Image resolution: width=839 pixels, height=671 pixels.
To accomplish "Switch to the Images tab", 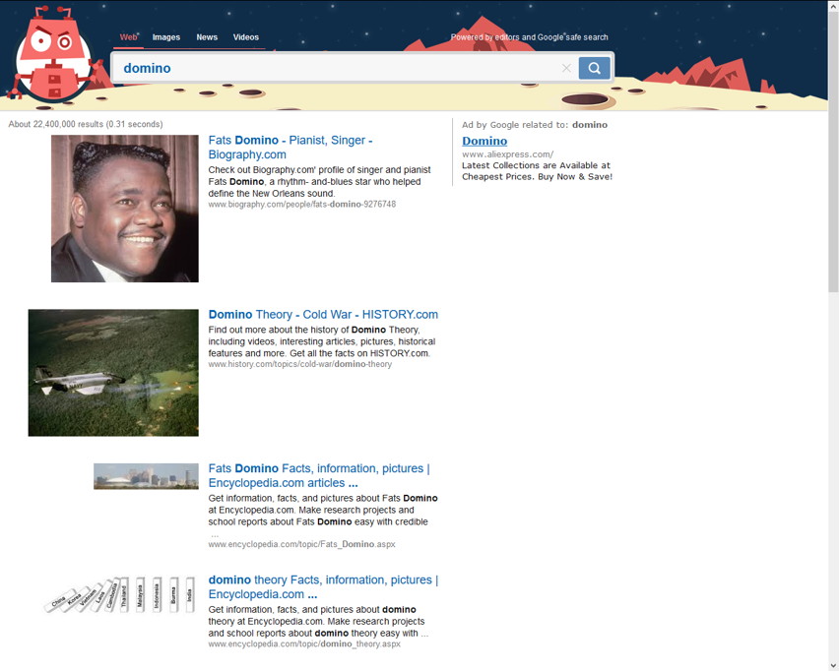I will coord(165,36).
